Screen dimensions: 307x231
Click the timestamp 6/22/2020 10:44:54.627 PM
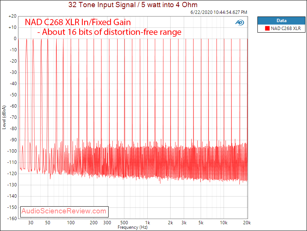tap(219, 12)
